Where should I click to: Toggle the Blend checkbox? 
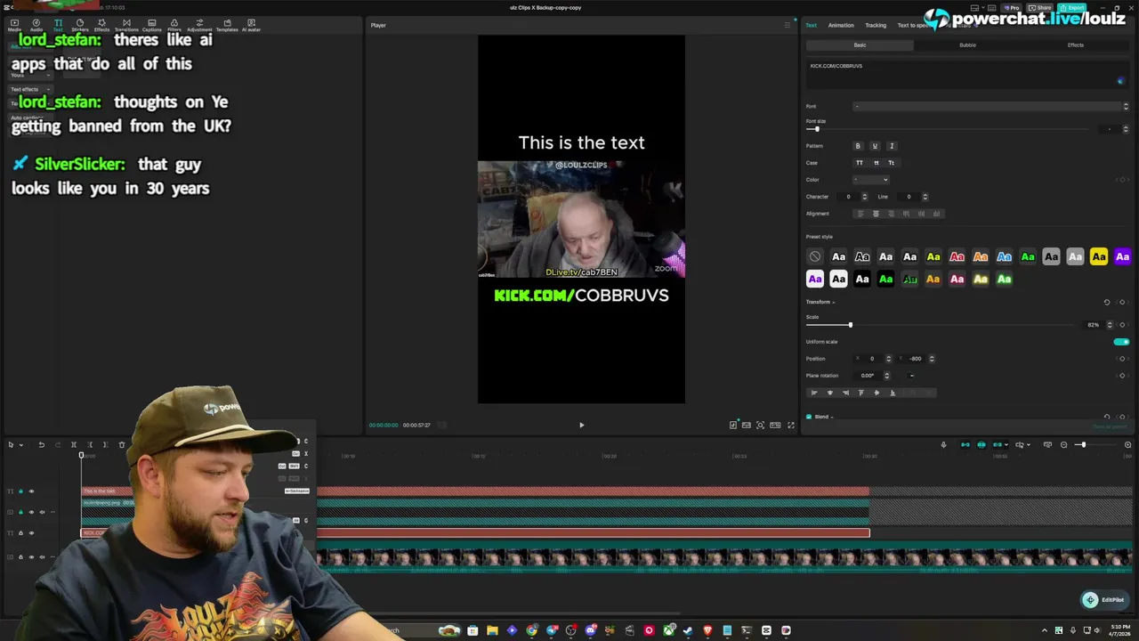pyautogui.click(x=809, y=417)
